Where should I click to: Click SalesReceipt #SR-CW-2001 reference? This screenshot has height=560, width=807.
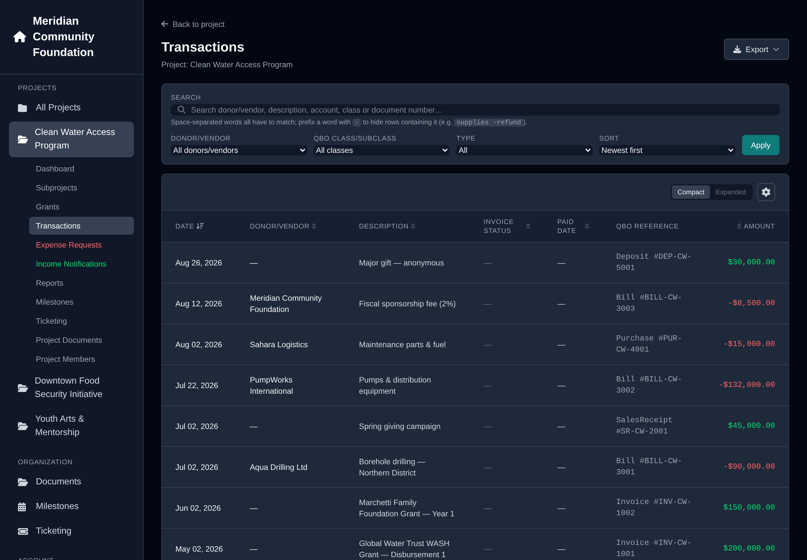tap(644, 425)
